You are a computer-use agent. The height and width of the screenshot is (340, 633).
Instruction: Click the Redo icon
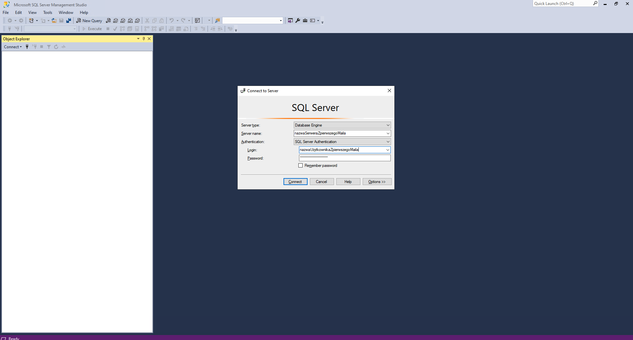click(x=183, y=20)
